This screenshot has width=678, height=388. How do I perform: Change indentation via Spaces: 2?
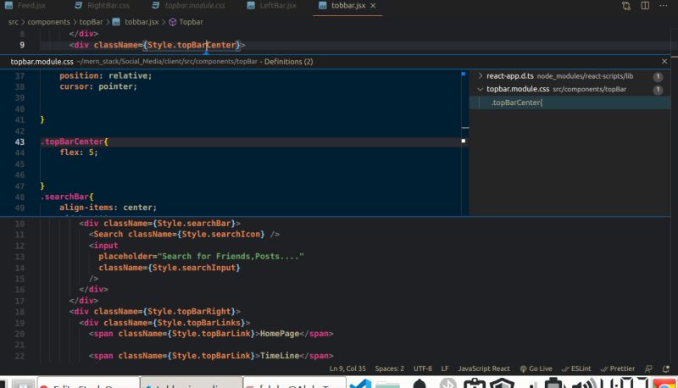point(389,369)
